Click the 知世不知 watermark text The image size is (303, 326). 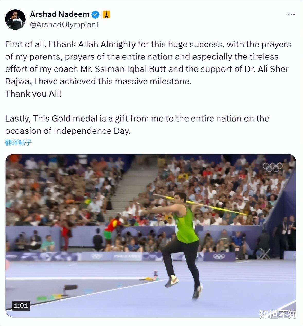click(x=278, y=314)
